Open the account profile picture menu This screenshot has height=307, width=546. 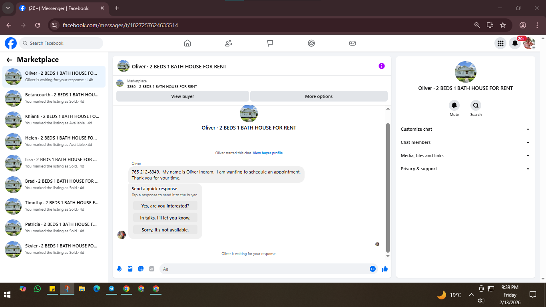pyautogui.click(x=530, y=43)
